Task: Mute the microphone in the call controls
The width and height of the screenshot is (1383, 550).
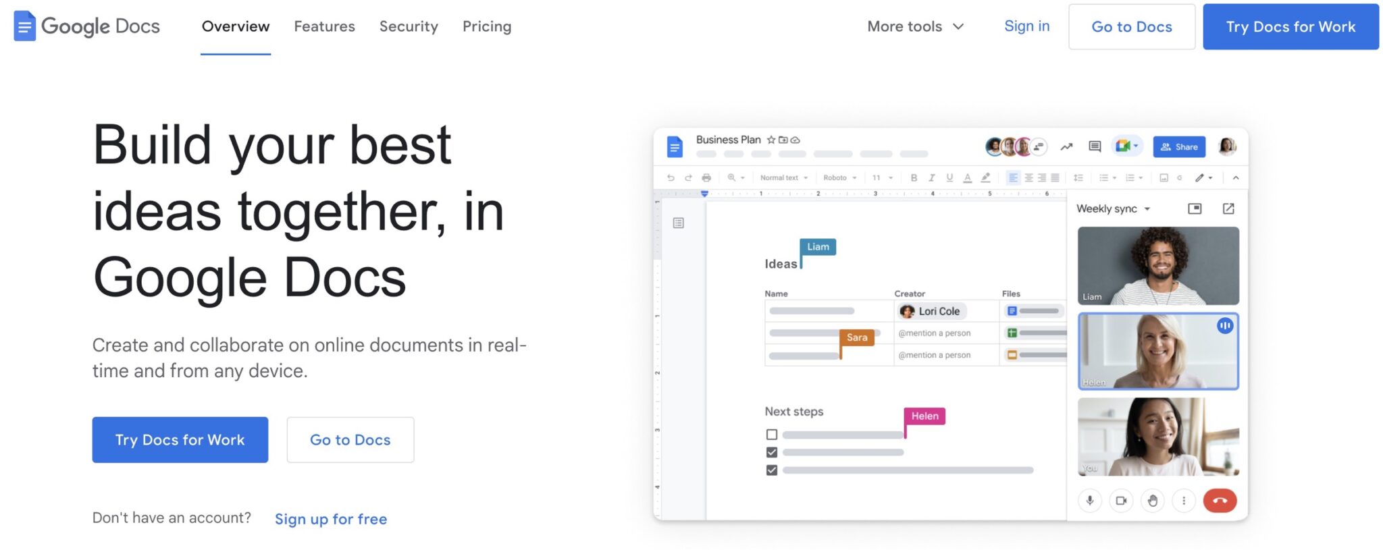Action: click(1090, 501)
